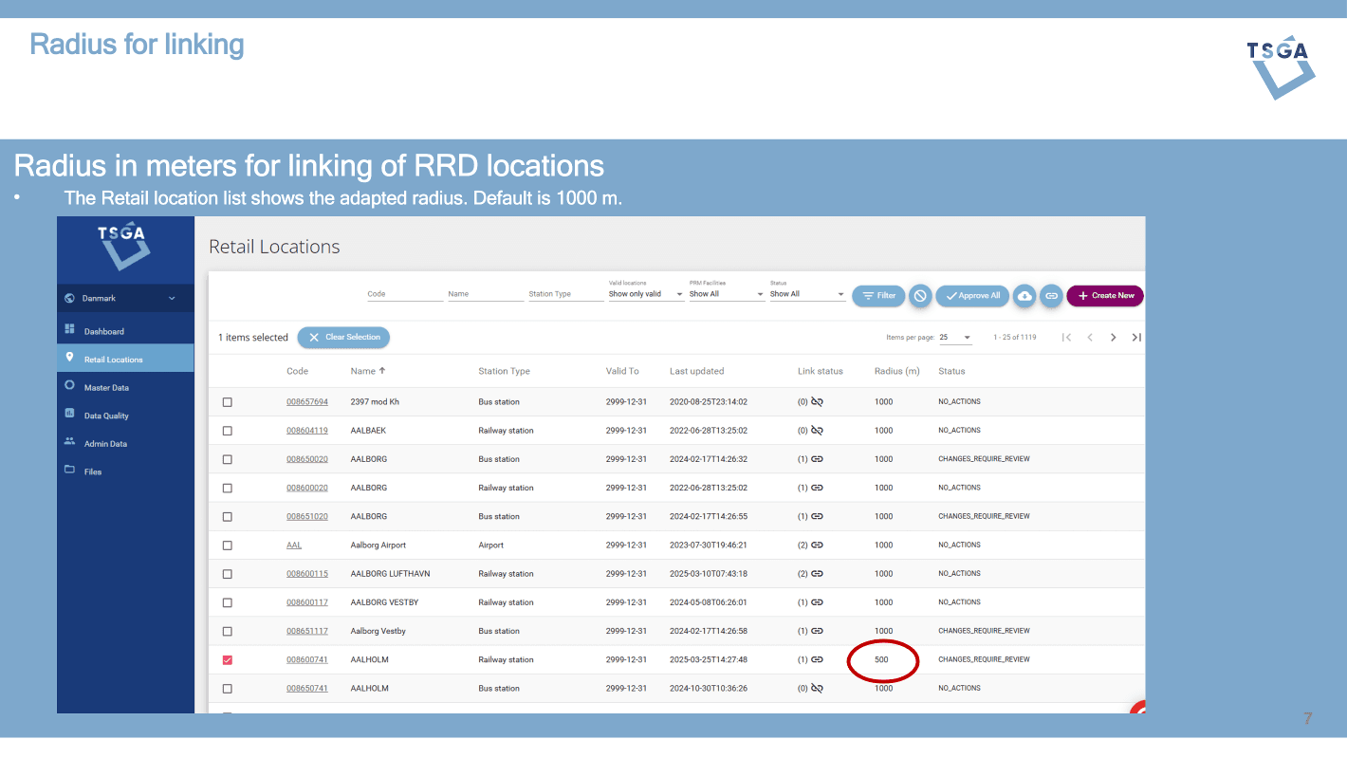Tick checkbox for AALBORG LUFTHAVN
The width and height of the screenshot is (1347, 758).
227,574
